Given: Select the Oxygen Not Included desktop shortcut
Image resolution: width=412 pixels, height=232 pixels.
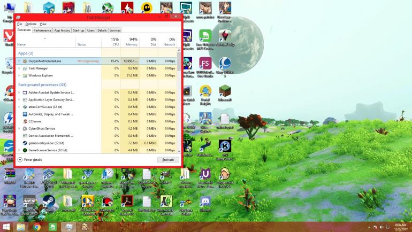Looking at the screenshot, I should coord(225,177).
